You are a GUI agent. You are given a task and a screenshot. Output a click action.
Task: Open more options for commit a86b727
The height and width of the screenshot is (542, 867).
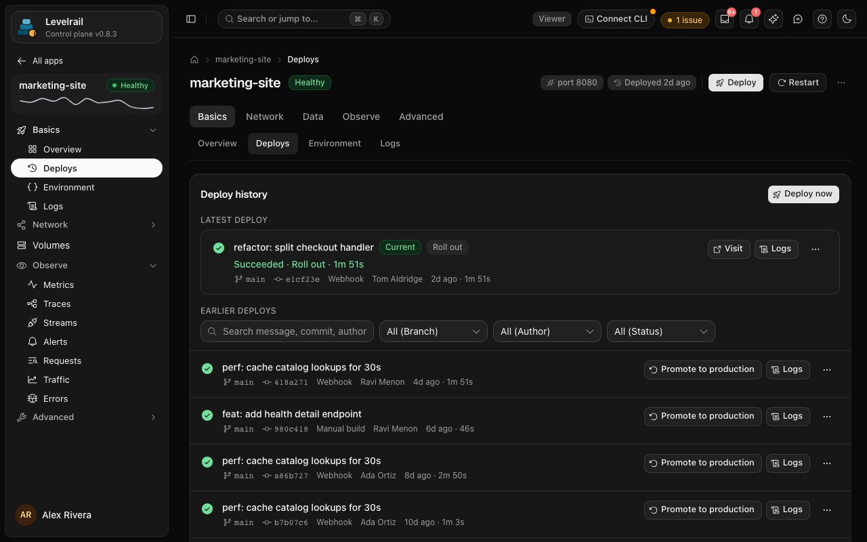[827, 463]
